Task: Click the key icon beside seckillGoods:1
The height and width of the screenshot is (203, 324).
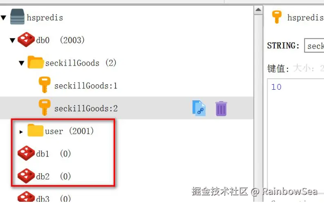Action: click(44, 85)
